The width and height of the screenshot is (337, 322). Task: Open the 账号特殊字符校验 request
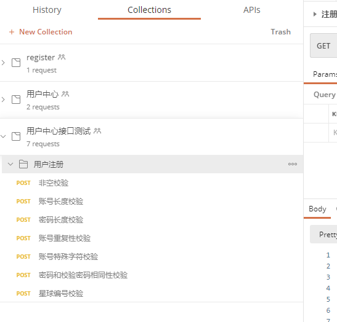click(68, 257)
